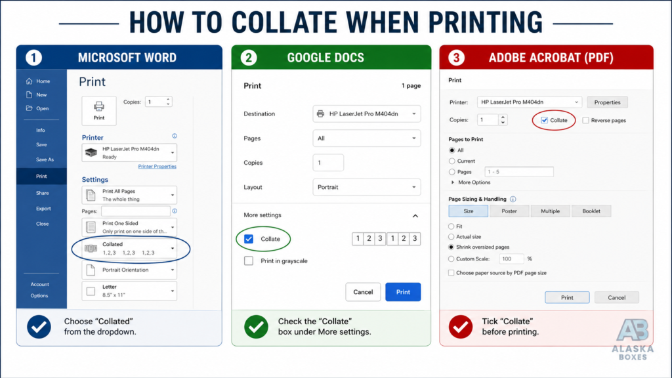The image size is (672, 378).
Task: Click the Print One Sided page icon
Action: coord(91,227)
